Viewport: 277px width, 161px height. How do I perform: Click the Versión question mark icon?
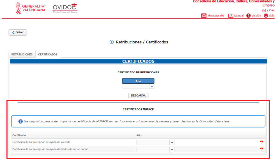pos(248,16)
